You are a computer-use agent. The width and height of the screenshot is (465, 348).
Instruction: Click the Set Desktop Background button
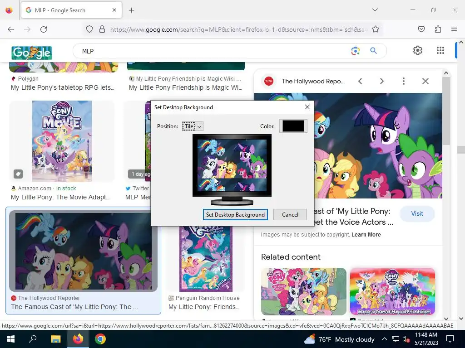point(235,214)
